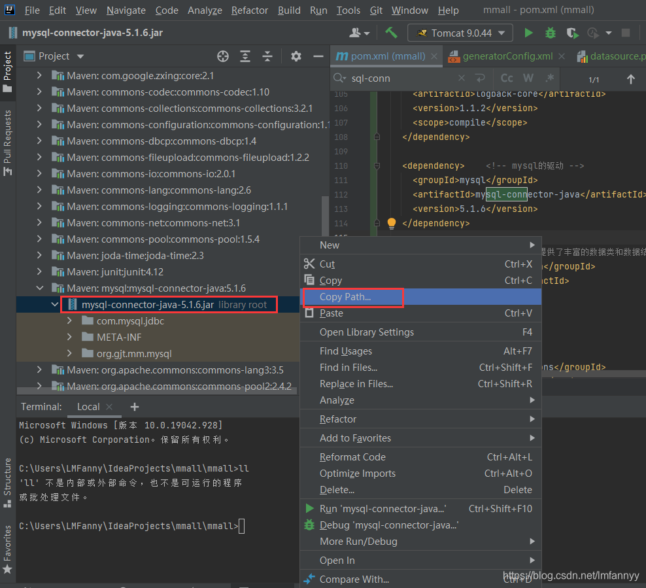Click the stop square icon
The image size is (646, 588).
[625, 33]
